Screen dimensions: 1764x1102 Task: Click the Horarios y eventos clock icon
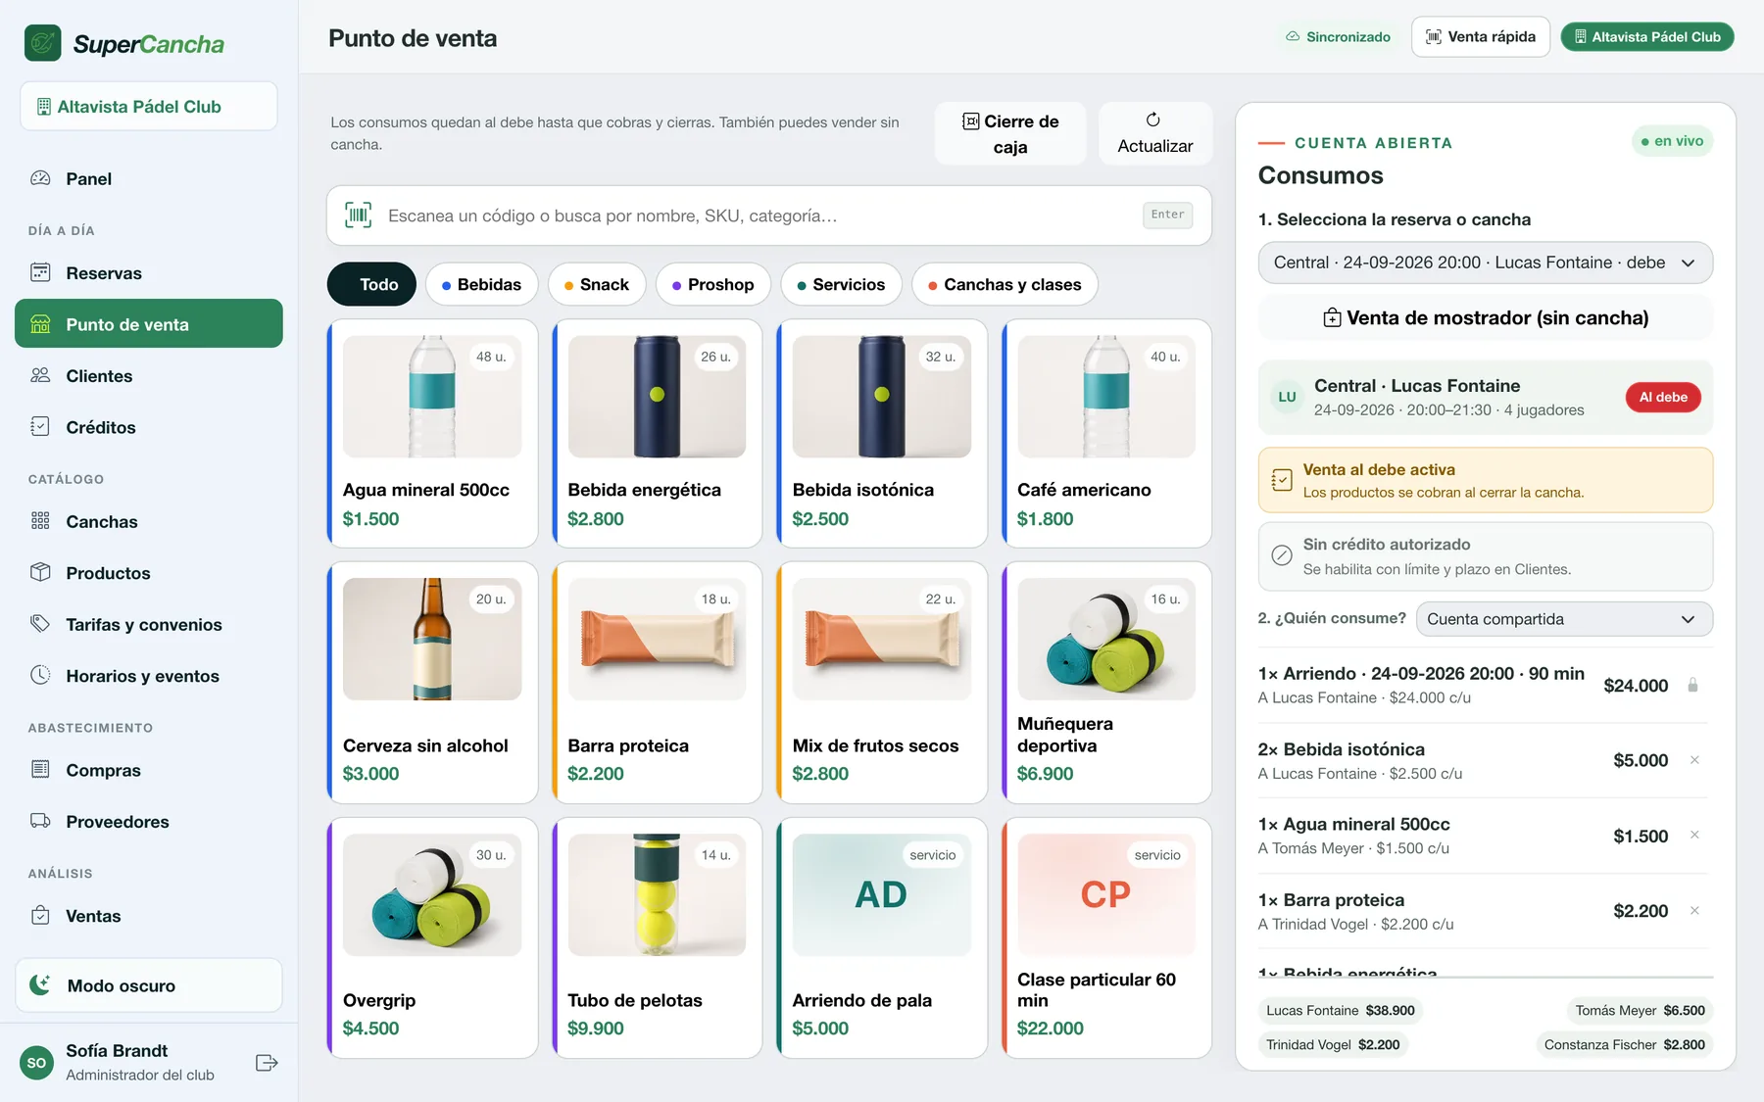click(40, 675)
